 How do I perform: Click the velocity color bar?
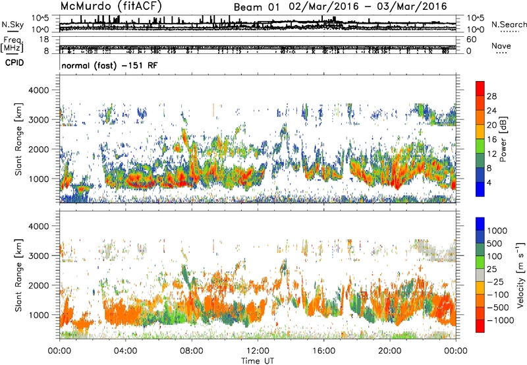point(480,275)
